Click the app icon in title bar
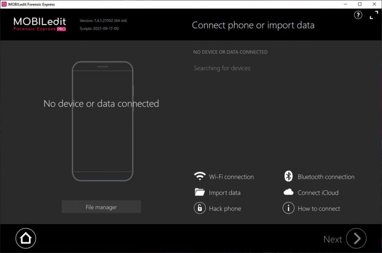The image size is (382, 253). [4, 4]
